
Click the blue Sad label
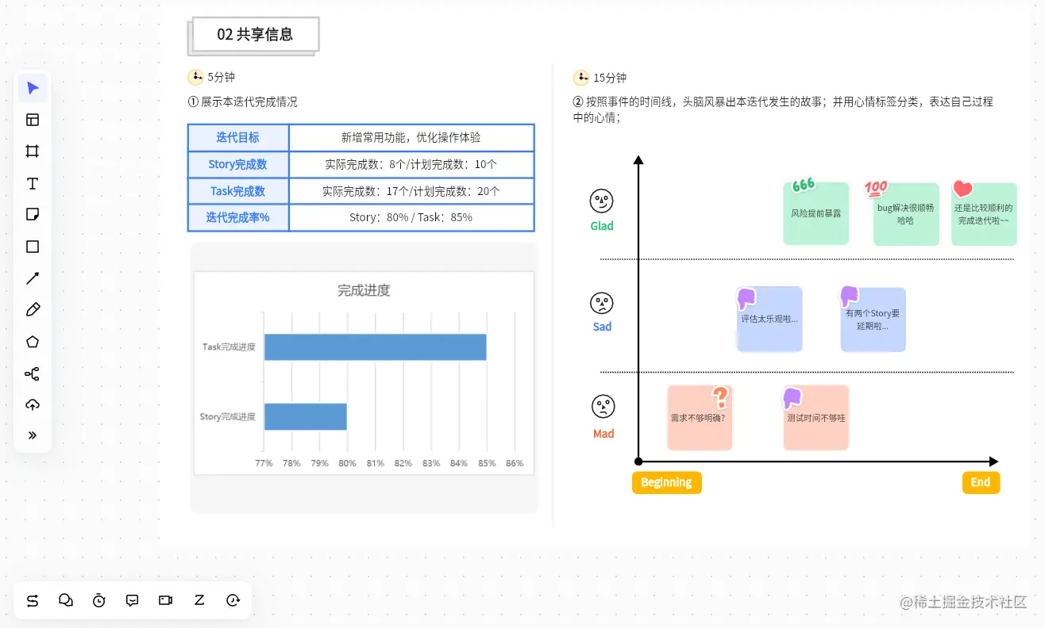point(603,327)
